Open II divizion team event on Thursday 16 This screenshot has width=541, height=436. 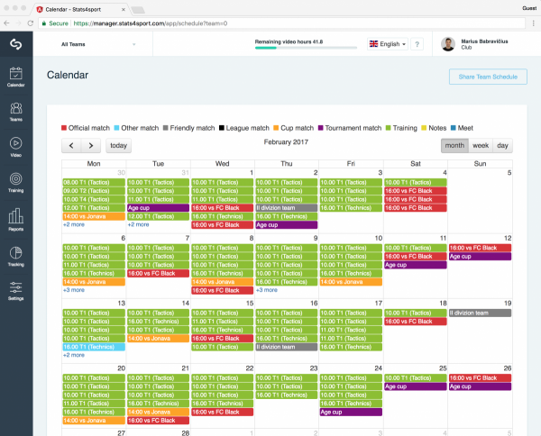(x=287, y=347)
